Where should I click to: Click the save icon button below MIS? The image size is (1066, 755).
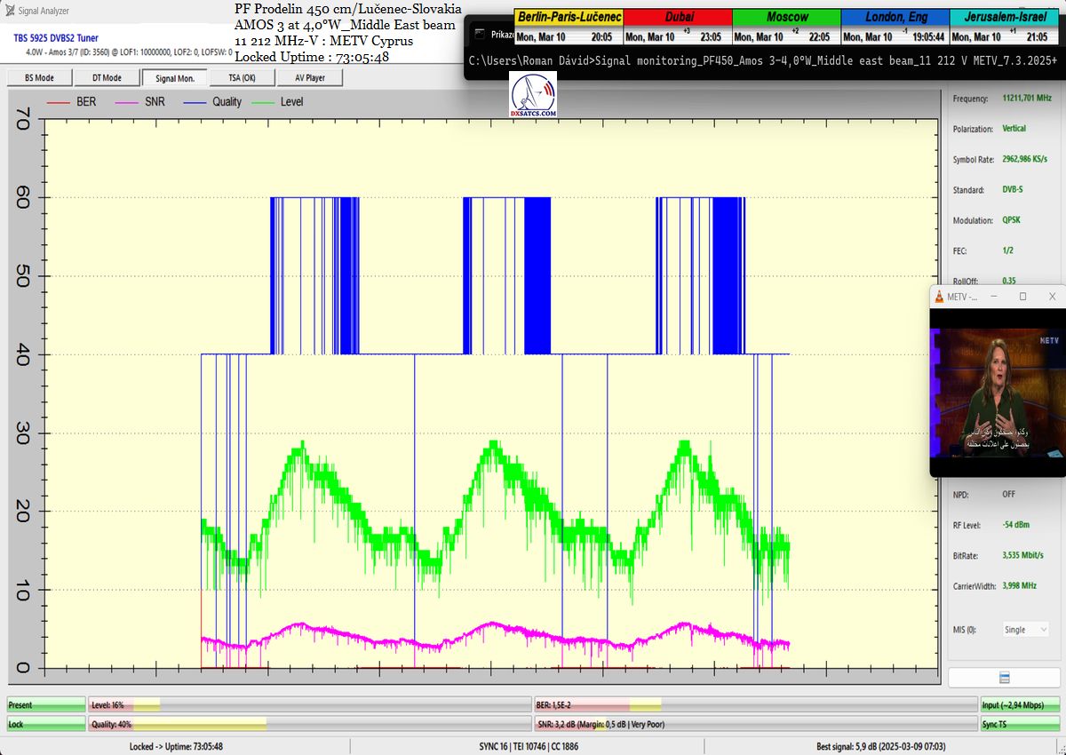[1005, 678]
